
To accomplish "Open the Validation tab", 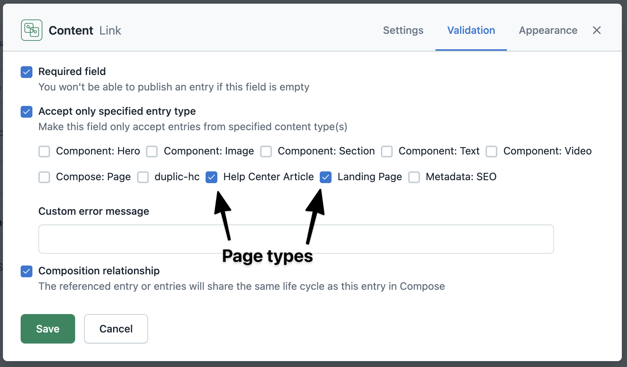I will coord(471,30).
